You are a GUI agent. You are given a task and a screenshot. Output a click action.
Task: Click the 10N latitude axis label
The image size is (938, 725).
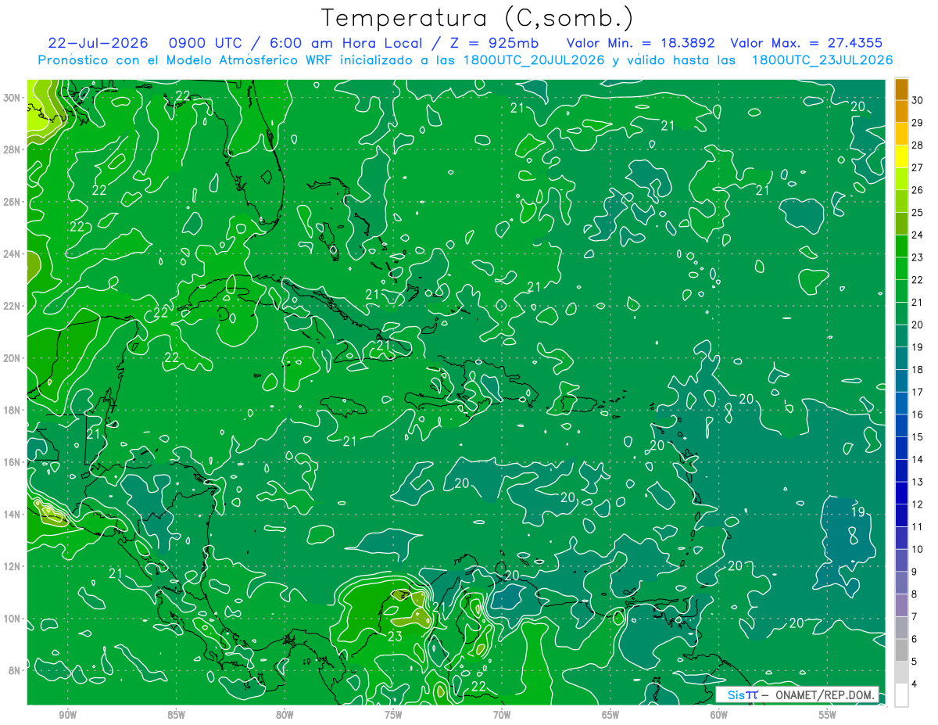13,619
